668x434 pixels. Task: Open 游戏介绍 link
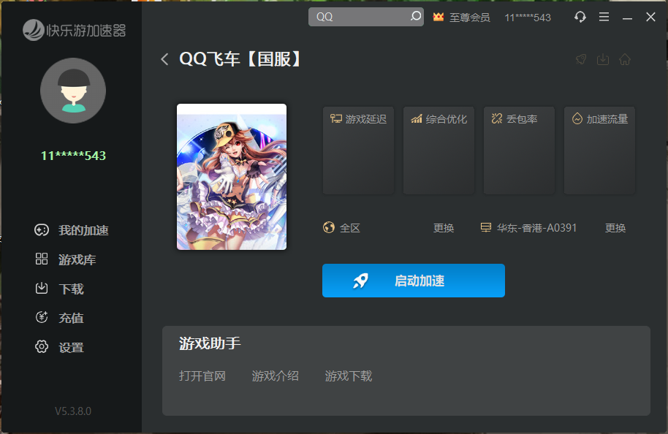(276, 376)
